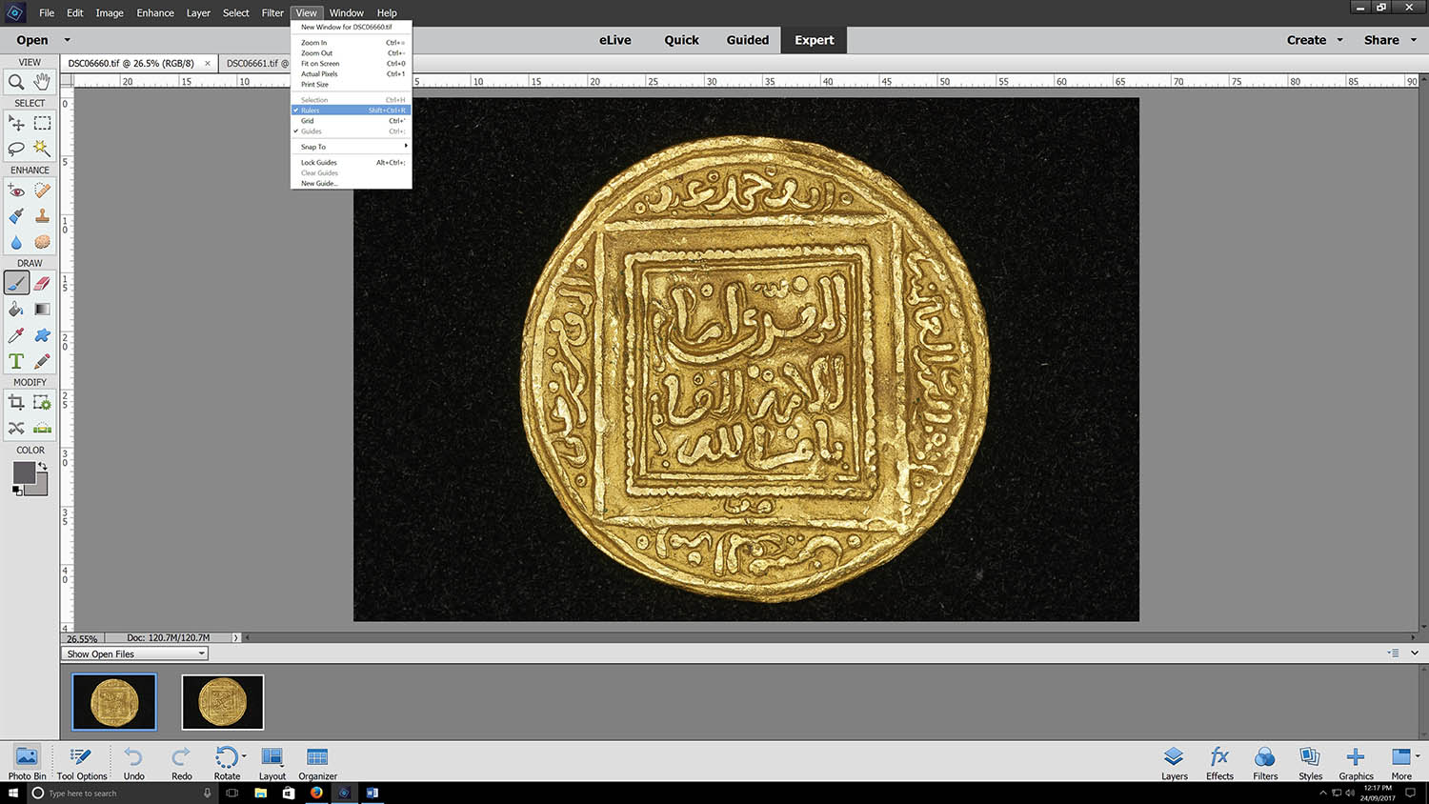The image size is (1429, 804).
Task: Select the Gradient tool
Action: pos(42,309)
